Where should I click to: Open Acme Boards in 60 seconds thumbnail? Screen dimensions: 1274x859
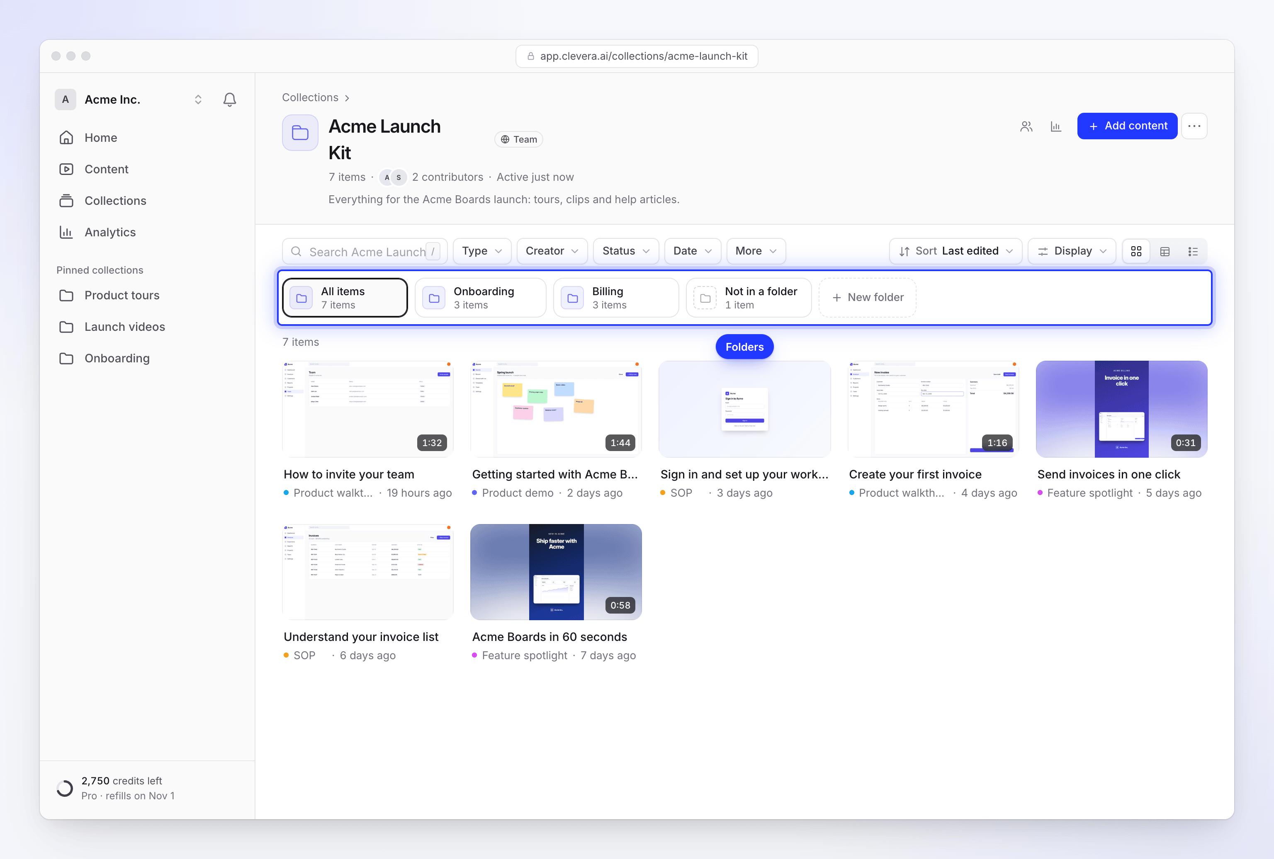coord(556,572)
